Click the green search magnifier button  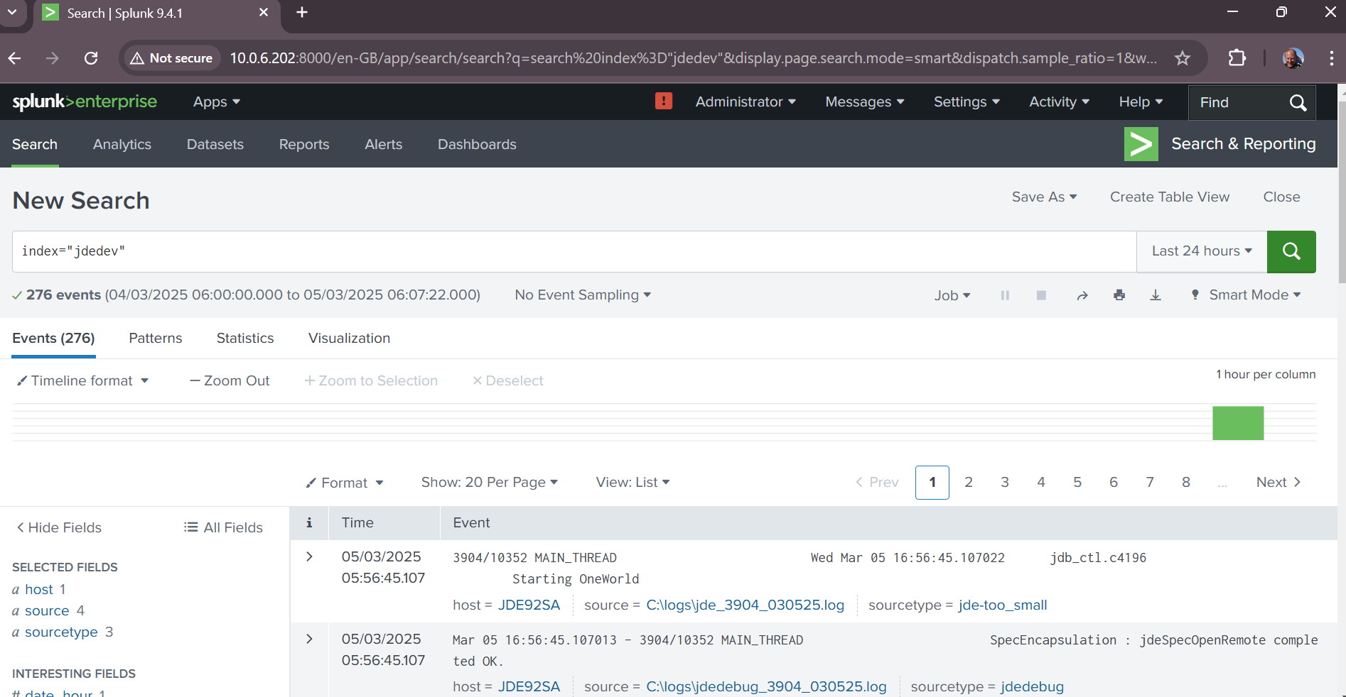coord(1291,251)
